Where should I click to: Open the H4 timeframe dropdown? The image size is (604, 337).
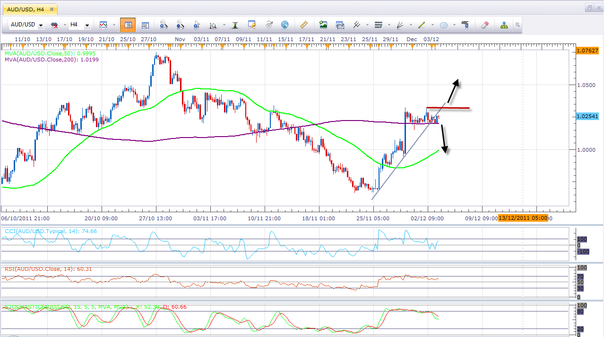87,25
